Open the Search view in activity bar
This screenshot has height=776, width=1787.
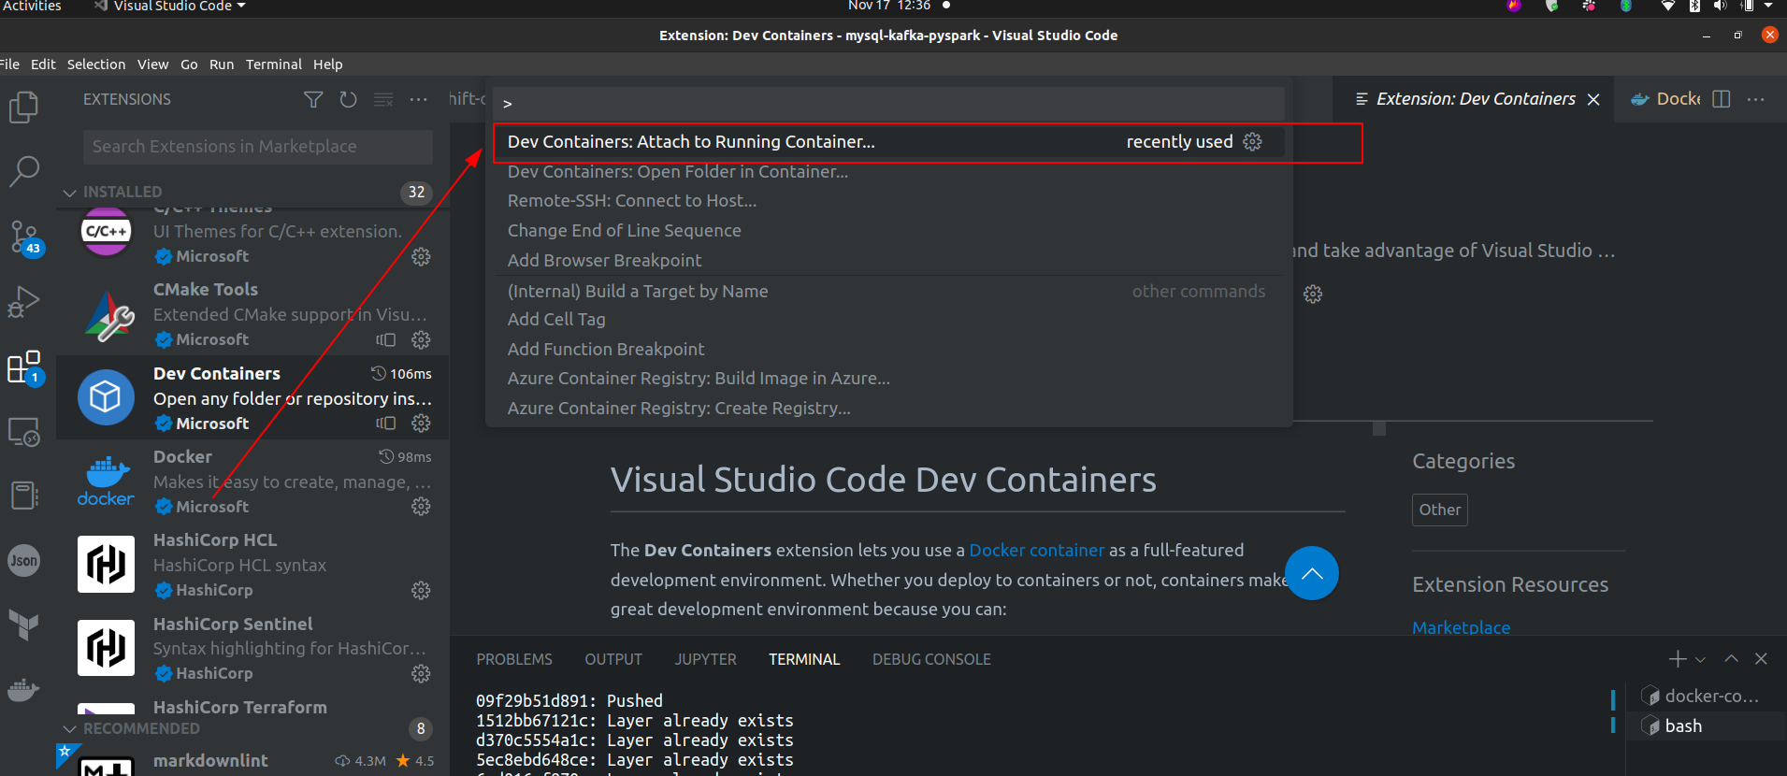coord(23,170)
